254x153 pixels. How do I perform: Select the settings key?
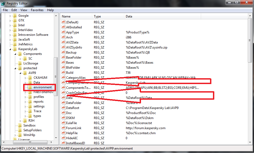coord(39,106)
